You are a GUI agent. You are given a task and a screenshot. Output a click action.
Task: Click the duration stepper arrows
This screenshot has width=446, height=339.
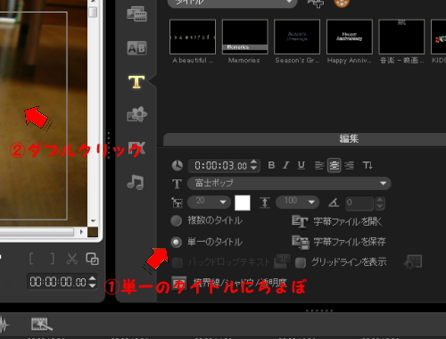[253, 165]
